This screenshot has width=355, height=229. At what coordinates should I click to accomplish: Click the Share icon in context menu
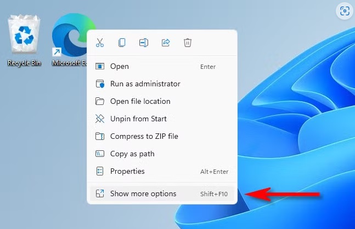click(x=166, y=43)
